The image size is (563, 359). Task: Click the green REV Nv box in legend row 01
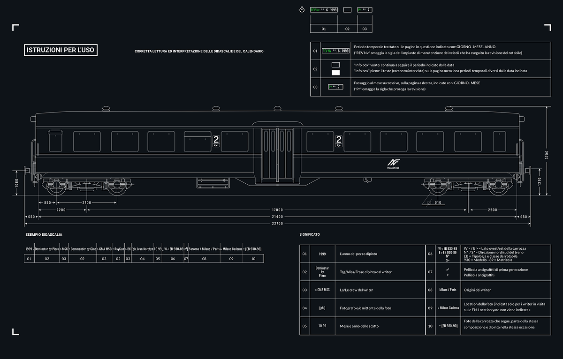(x=335, y=51)
